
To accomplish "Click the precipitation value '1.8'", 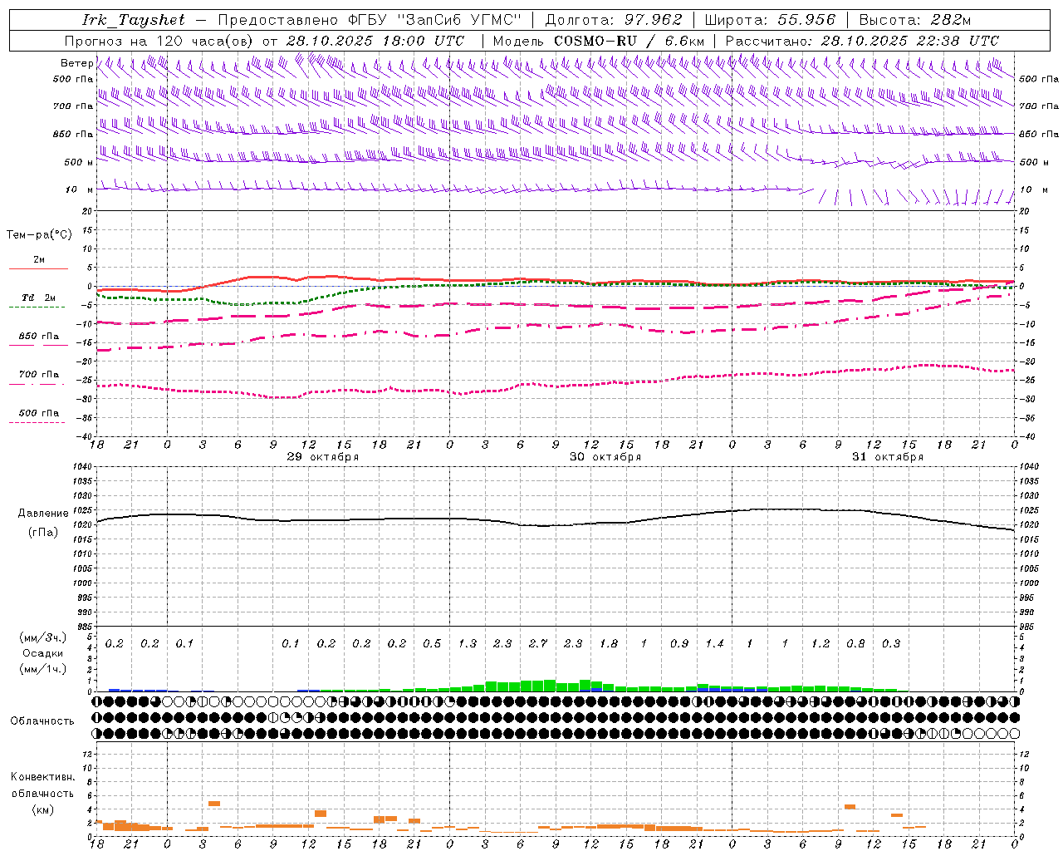I will tap(609, 644).
